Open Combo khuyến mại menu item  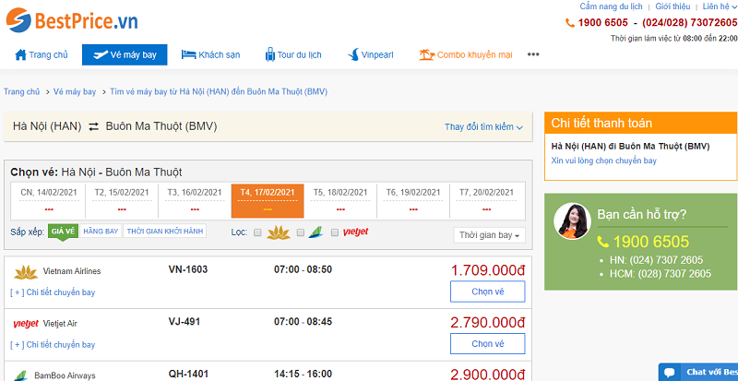[466, 54]
